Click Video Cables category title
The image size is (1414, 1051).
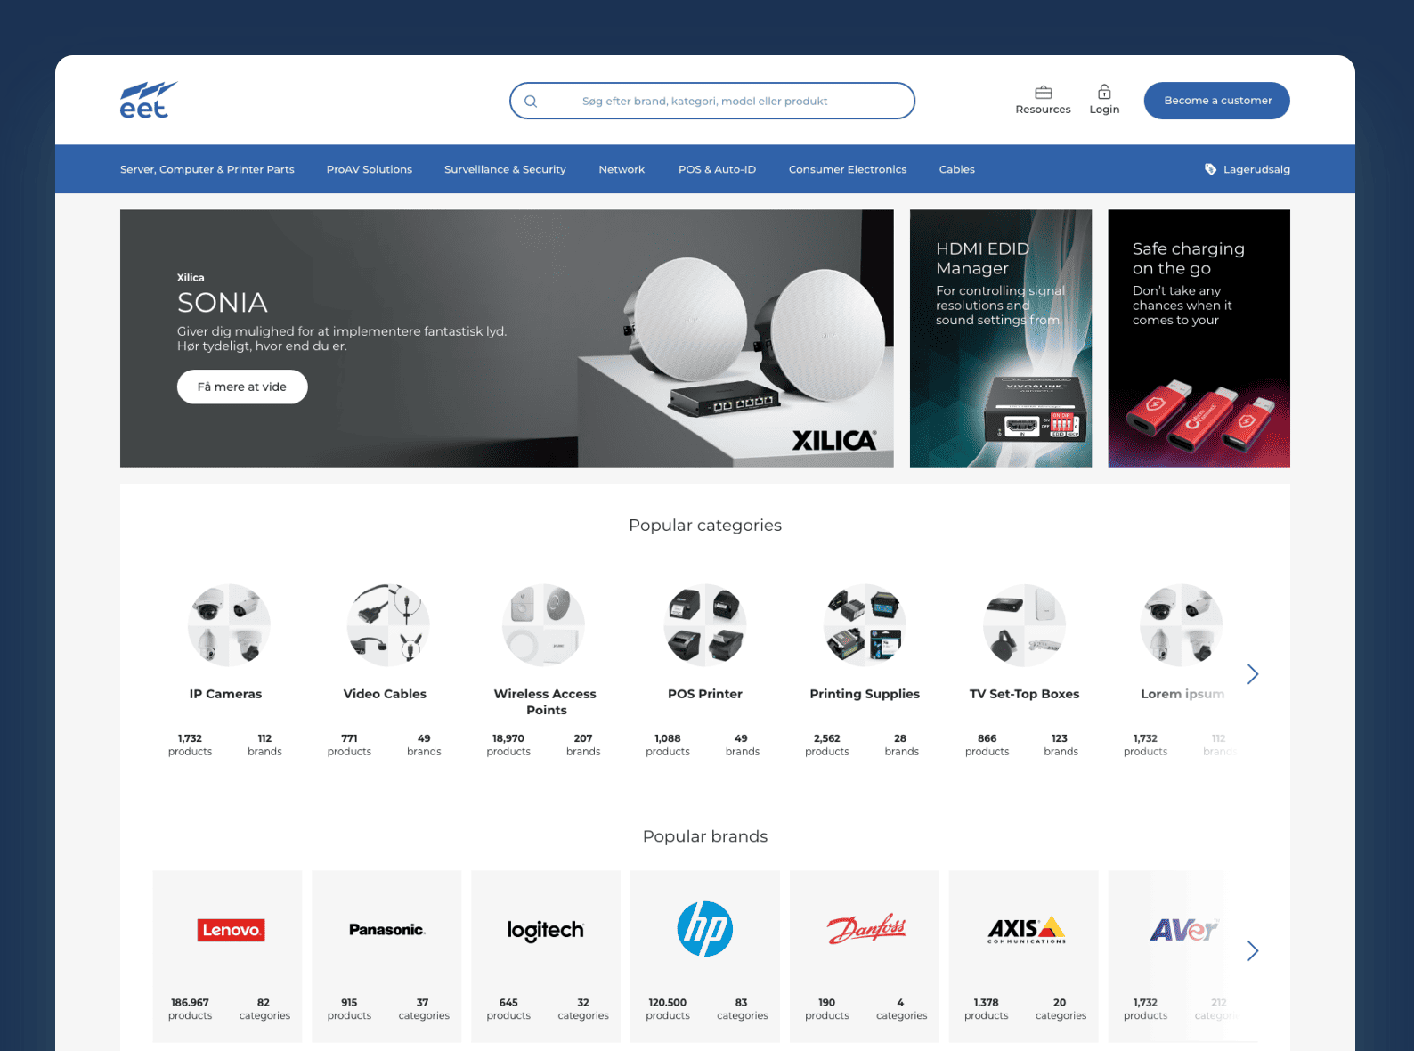coord(385,694)
